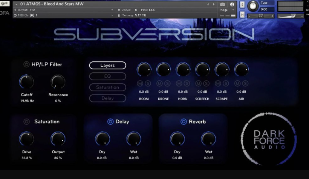
Task: Solo the HORN layer
Action: coord(187,84)
